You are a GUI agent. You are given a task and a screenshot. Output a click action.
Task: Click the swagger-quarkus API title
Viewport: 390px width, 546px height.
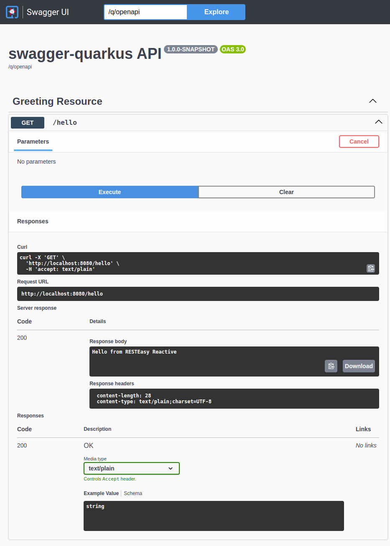pyautogui.click(x=85, y=54)
